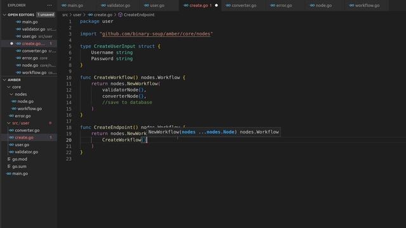Open node.go in Open Editors list
This screenshot has height=228, width=406.
(x=29, y=65)
